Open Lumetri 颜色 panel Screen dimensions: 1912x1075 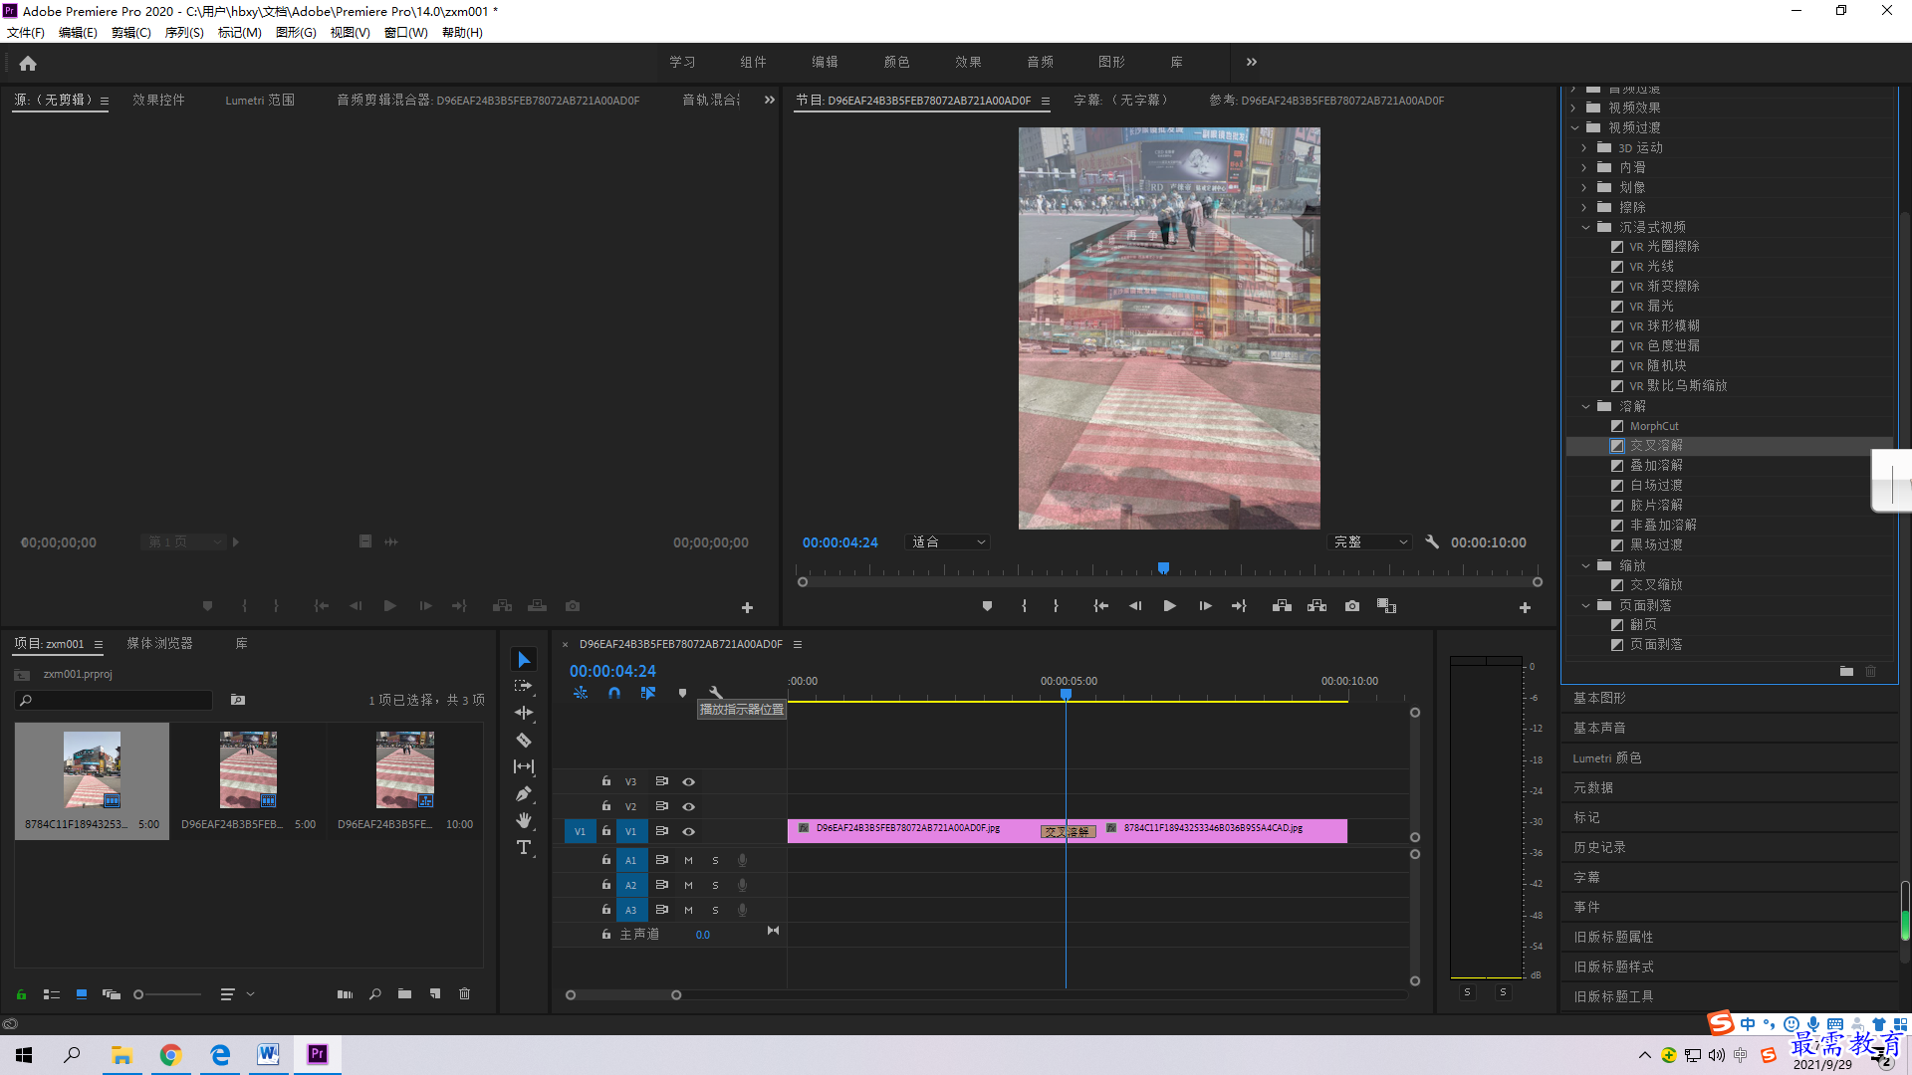(1607, 758)
